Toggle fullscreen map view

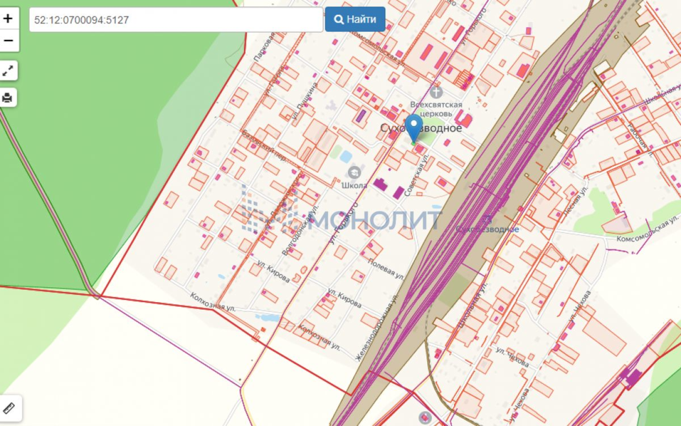[8, 71]
